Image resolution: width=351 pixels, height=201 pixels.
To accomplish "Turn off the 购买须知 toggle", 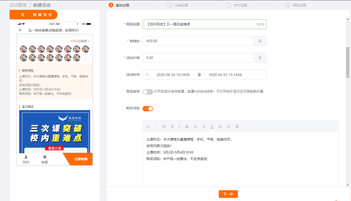I will [148, 108].
